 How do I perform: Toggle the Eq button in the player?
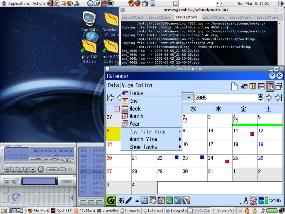[x=65, y=160]
